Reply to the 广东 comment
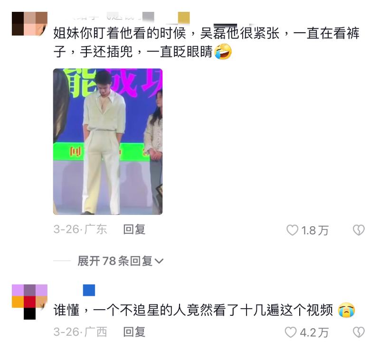Viewport: 380px width, 349px height. [134, 230]
